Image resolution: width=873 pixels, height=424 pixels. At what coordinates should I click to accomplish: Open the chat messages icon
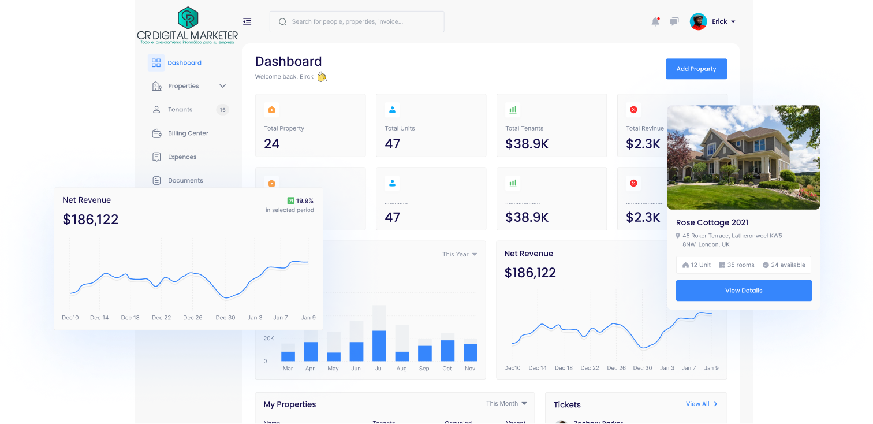(x=674, y=21)
